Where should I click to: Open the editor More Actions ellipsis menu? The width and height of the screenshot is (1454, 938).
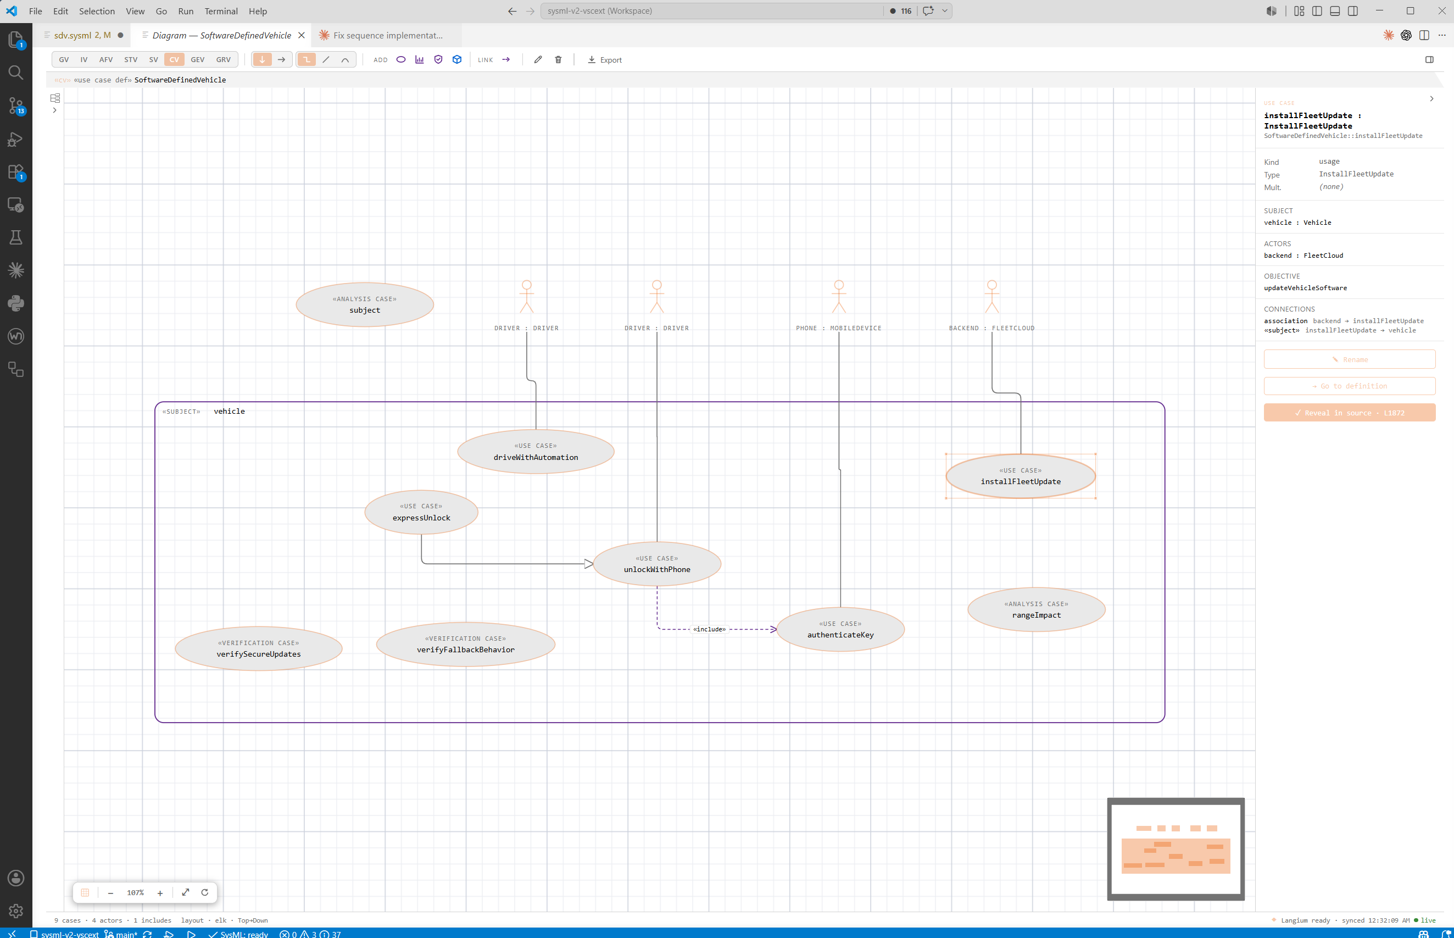pos(1442,35)
